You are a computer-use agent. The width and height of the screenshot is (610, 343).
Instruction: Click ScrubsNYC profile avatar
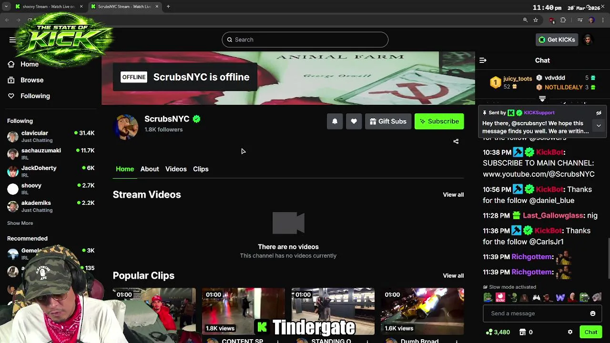125,127
